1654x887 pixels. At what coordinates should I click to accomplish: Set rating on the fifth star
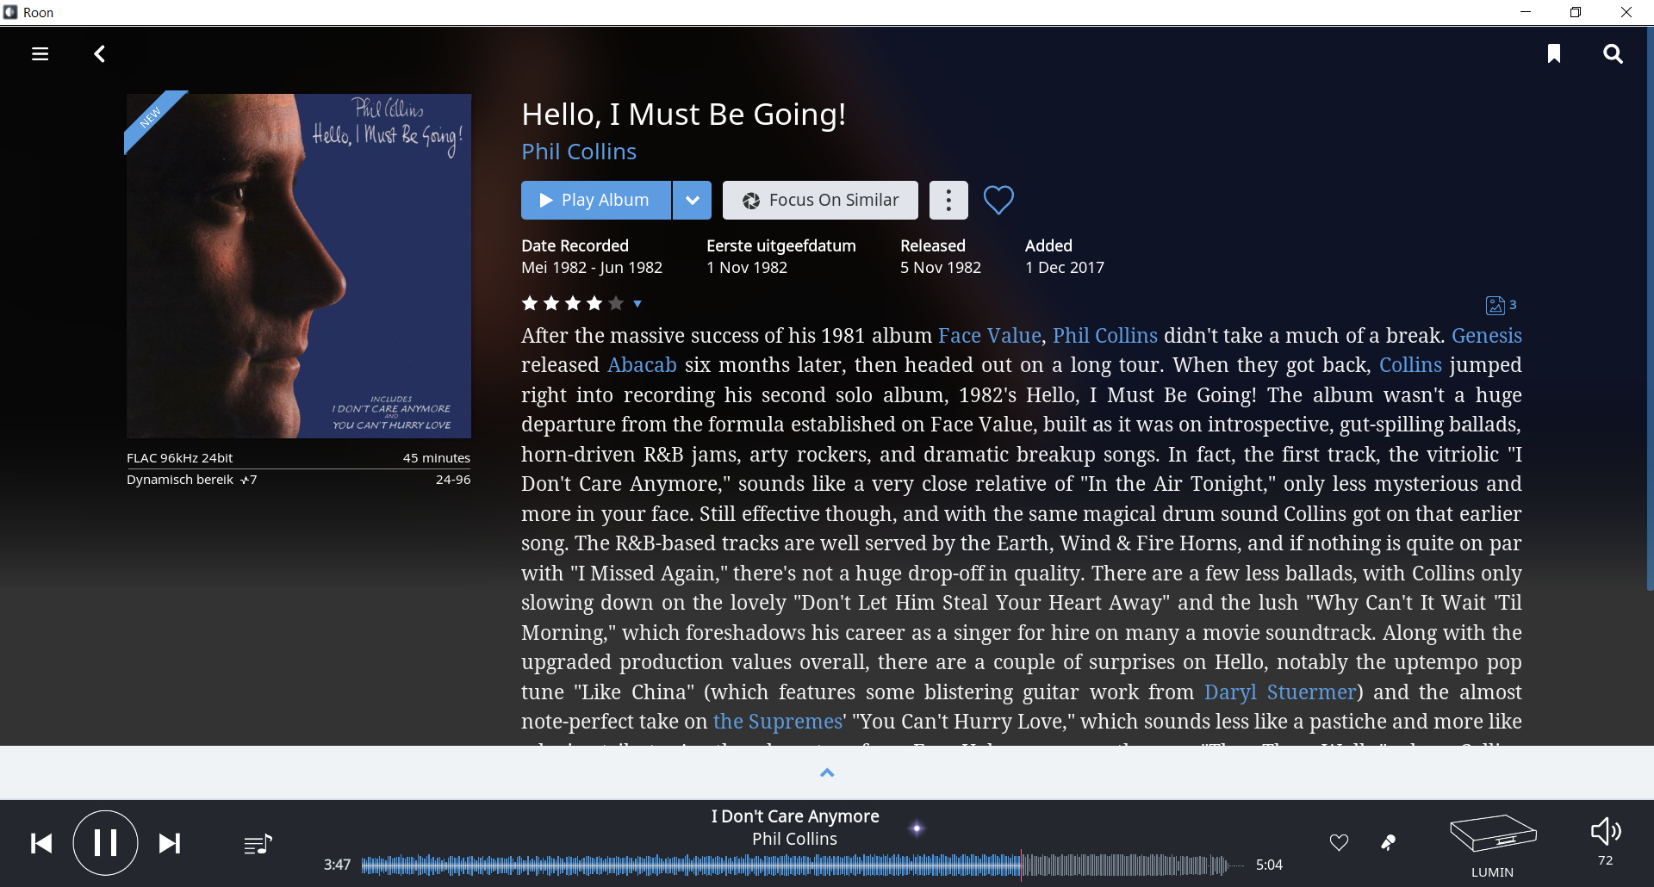pos(616,303)
